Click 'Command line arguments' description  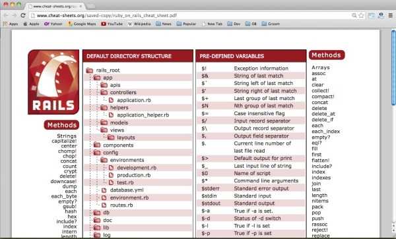tap(266, 180)
